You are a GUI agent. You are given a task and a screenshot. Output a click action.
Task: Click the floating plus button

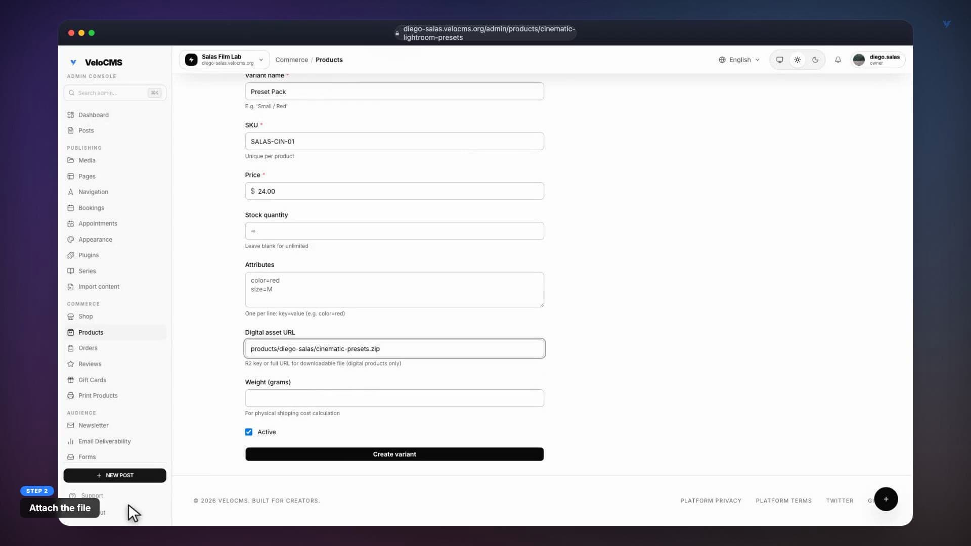(x=886, y=499)
